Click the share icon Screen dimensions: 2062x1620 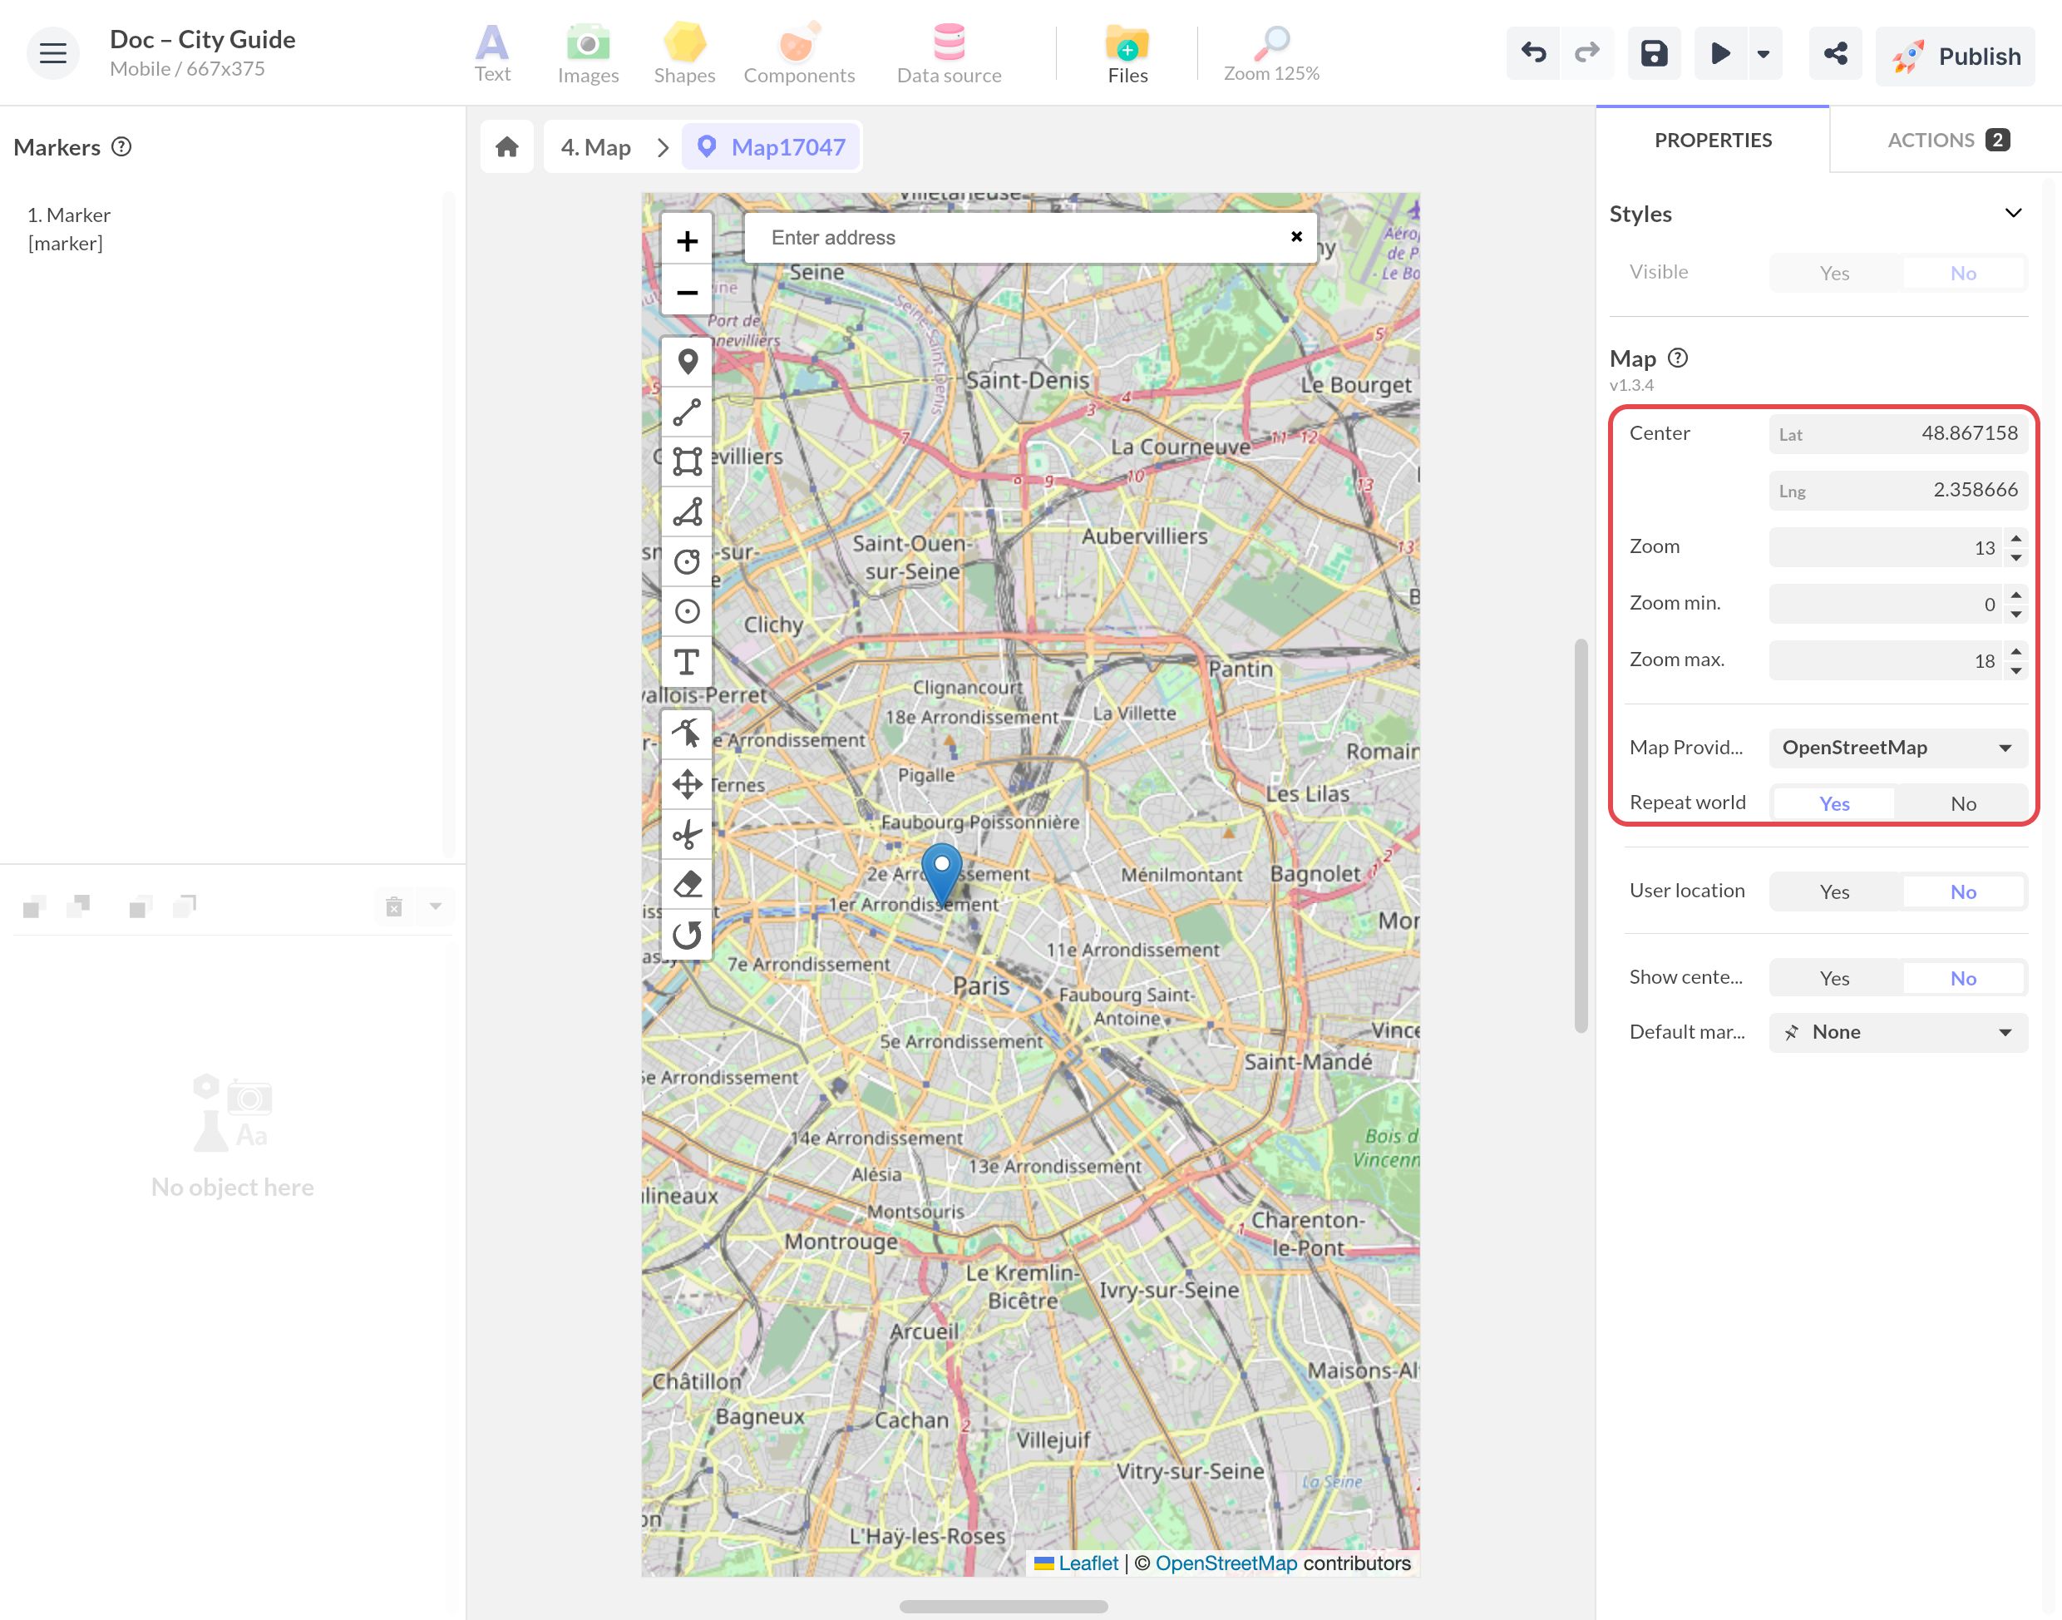[x=1835, y=53]
